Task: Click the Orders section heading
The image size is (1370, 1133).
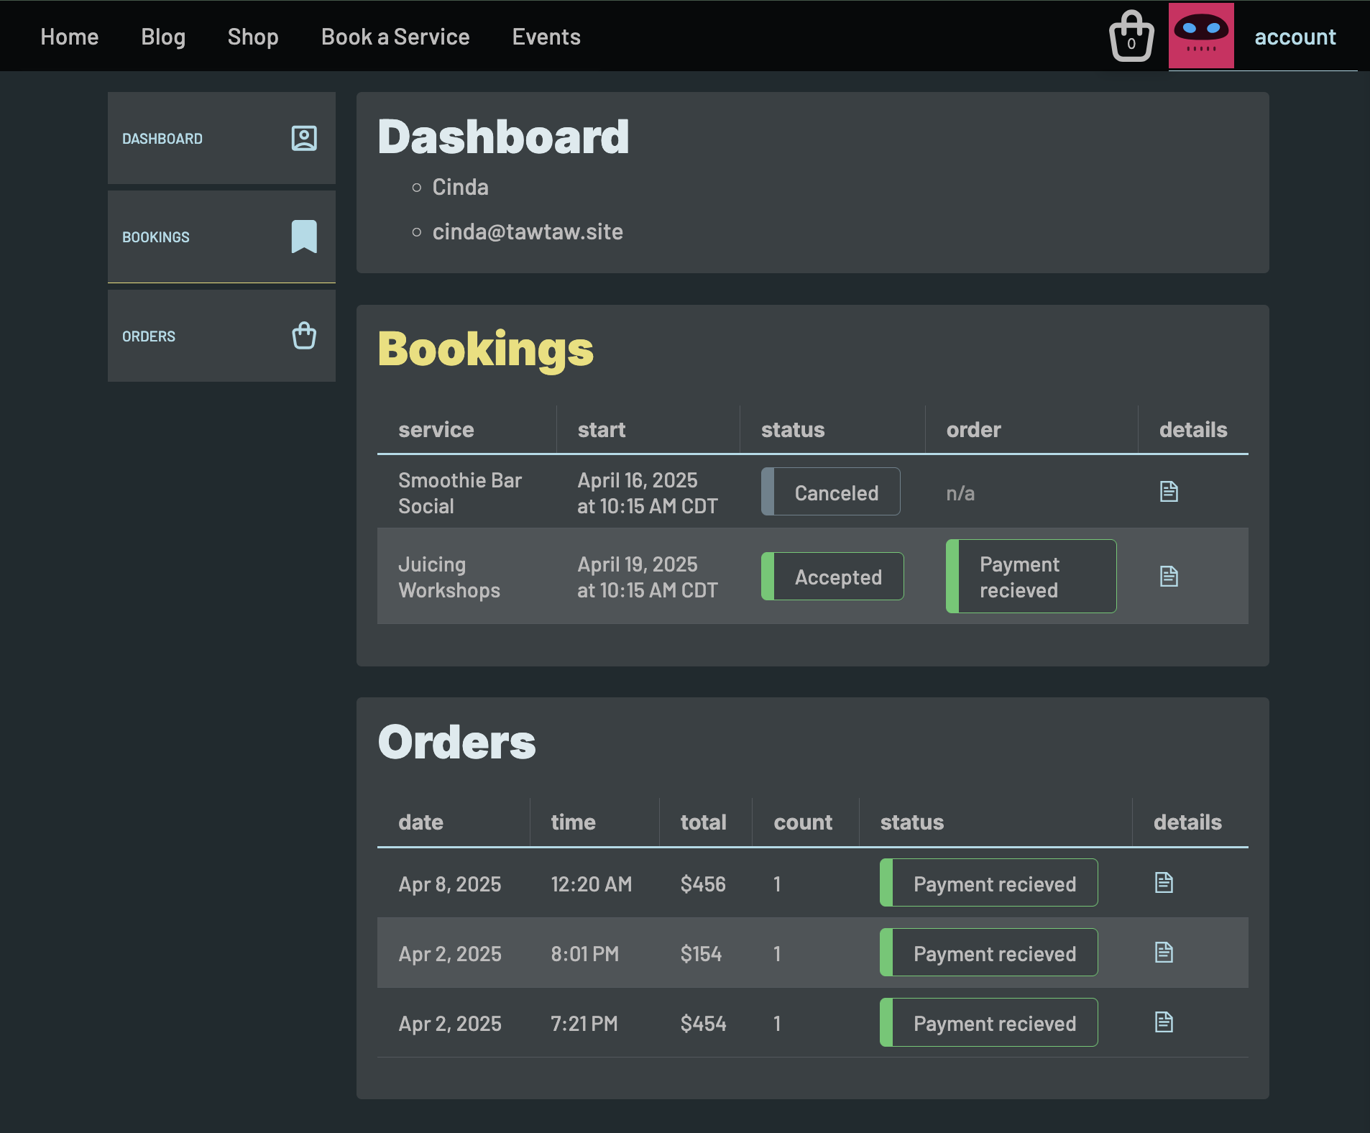Action: click(x=457, y=742)
